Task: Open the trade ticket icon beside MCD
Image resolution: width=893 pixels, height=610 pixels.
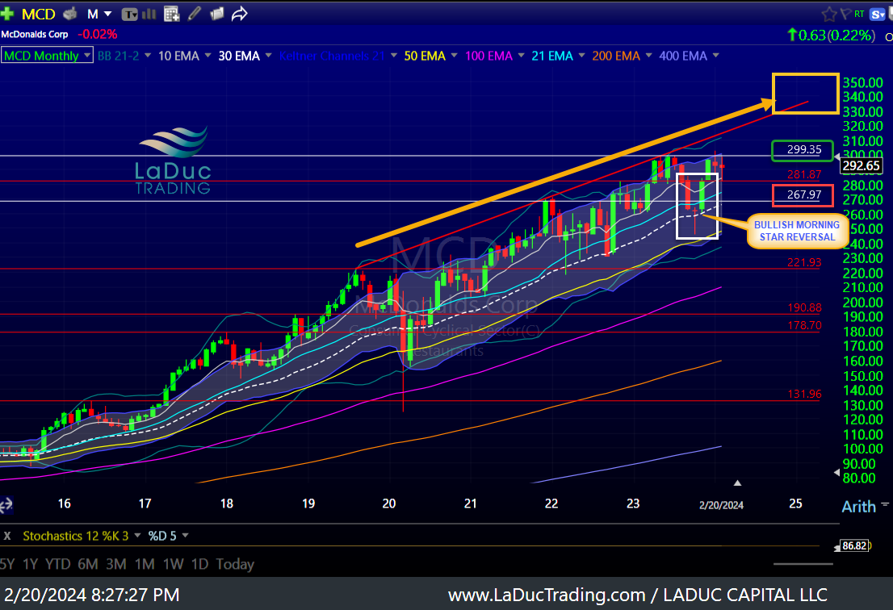Action: [x=70, y=14]
